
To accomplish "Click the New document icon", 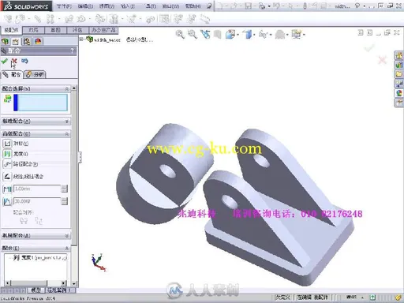I will (220, 6).
